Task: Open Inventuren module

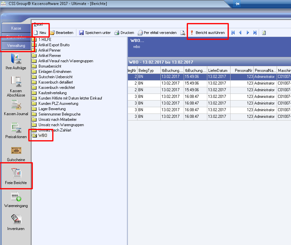Action: coord(16,222)
